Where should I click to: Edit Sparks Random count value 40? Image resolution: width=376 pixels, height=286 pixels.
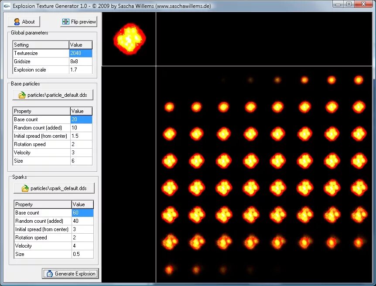pyautogui.click(x=83, y=221)
